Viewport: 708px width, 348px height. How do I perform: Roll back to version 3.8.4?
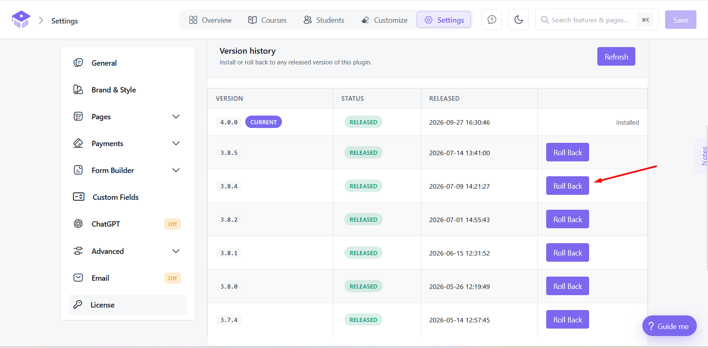point(568,186)
